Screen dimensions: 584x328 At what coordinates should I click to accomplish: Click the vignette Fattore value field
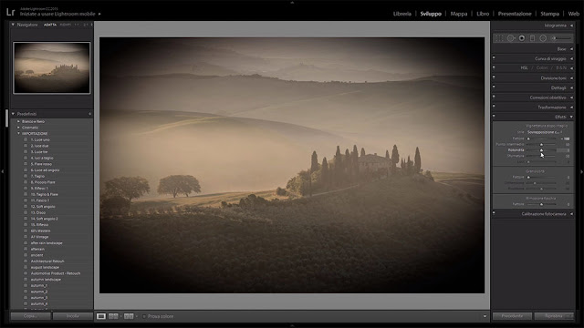(566, 138)
